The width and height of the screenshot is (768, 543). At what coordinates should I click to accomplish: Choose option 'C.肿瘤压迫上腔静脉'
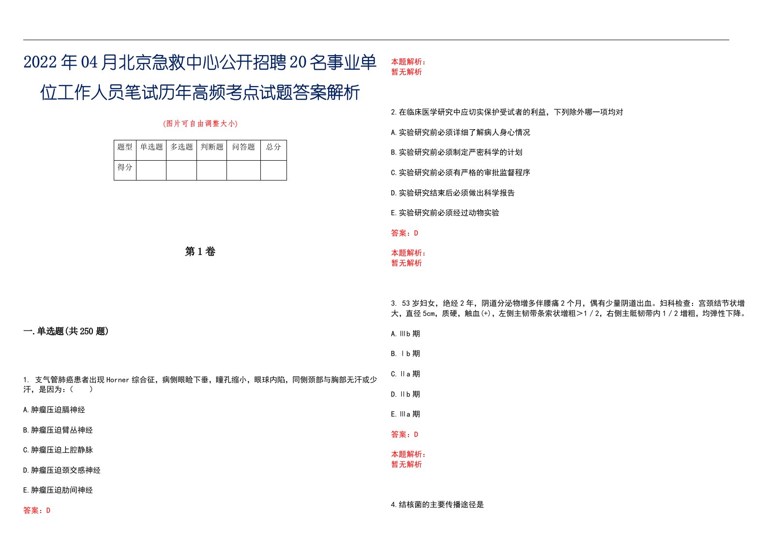pos(58,450)
